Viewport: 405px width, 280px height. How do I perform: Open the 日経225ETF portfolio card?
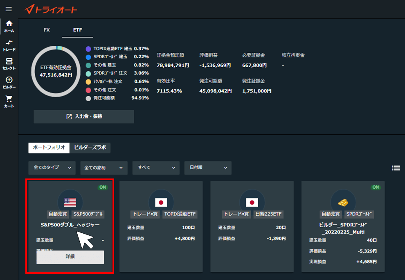pos(252,226)
